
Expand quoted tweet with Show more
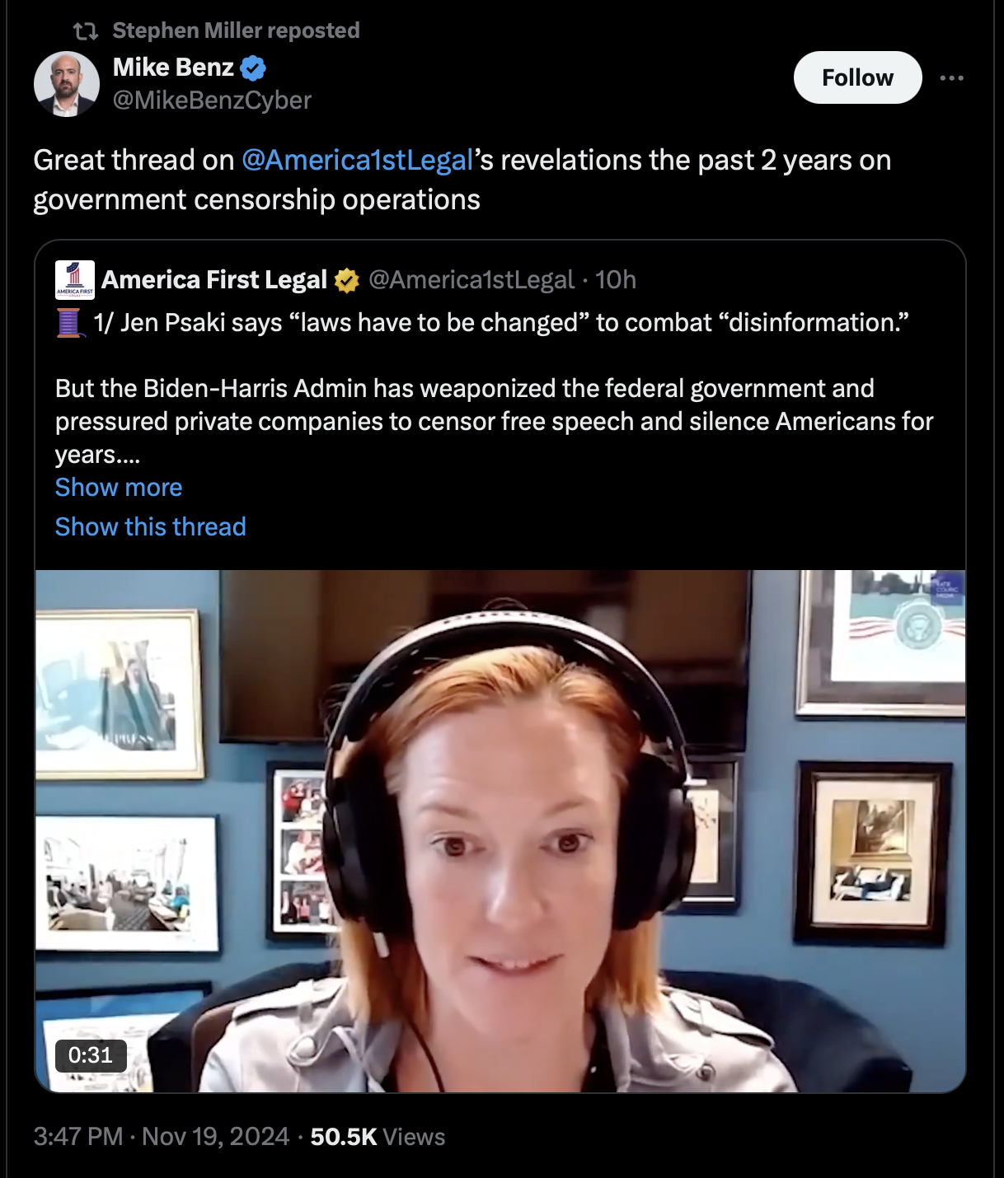119,487
